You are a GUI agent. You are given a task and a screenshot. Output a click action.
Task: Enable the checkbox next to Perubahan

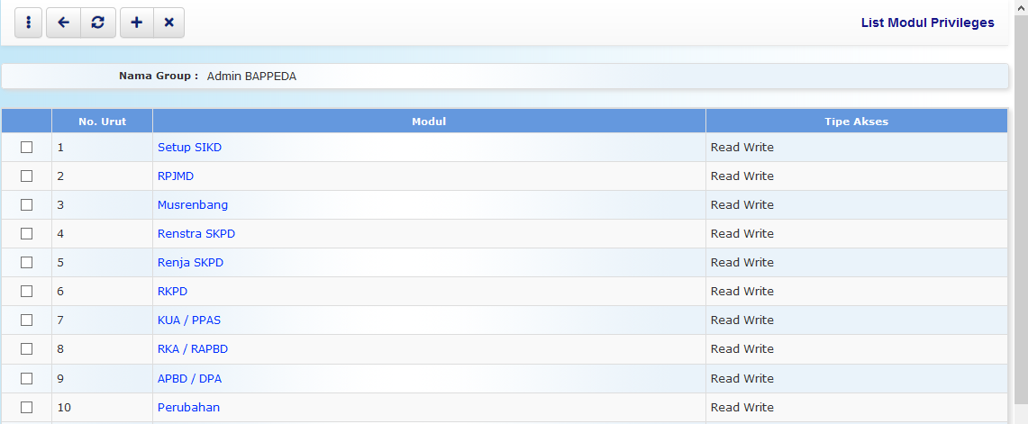coord(26,407)
